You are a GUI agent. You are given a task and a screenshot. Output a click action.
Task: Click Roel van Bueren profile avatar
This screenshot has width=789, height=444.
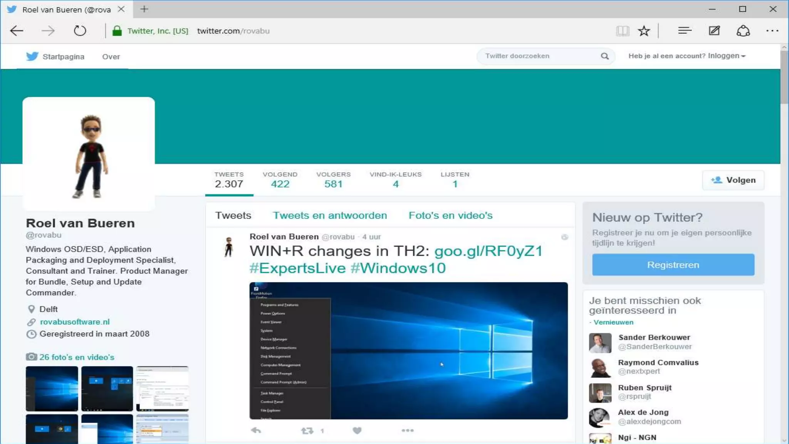point(89,154)
